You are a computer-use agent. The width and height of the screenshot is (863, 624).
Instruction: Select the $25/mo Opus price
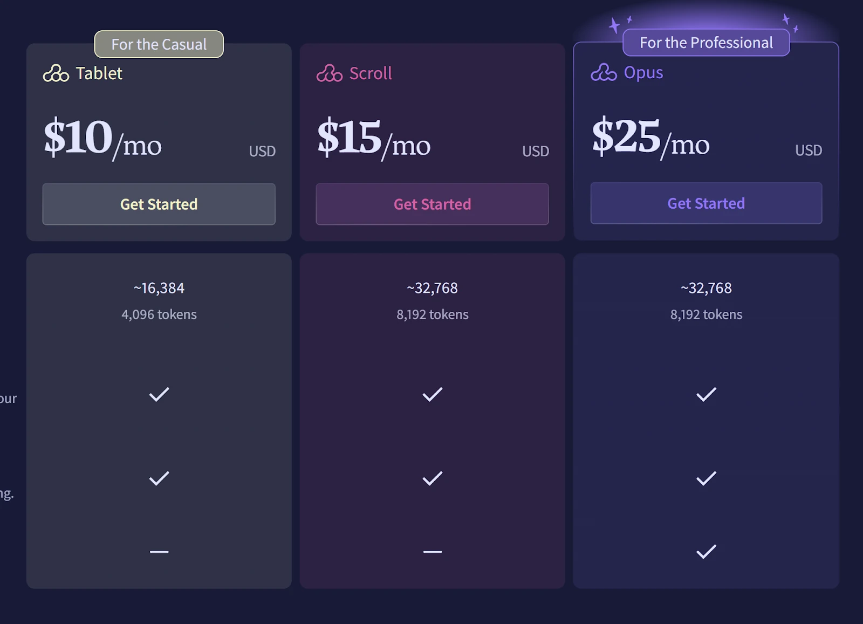pos(650,138)
